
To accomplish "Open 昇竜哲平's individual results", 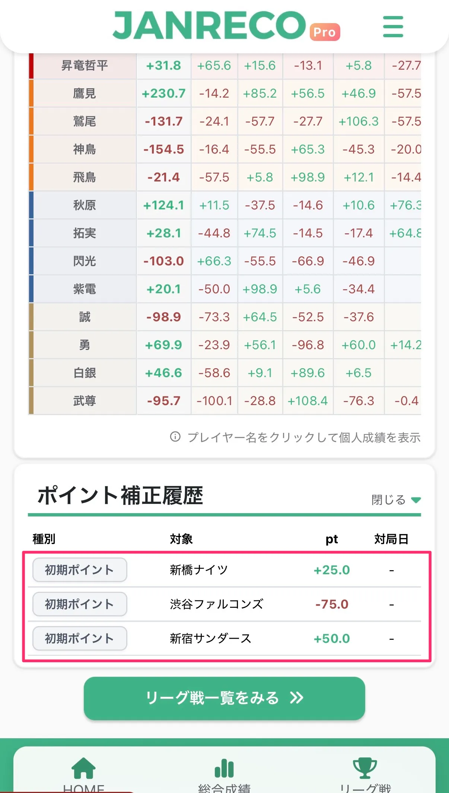I will point(84,65).
